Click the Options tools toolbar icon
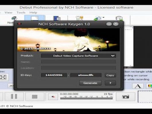The image size is (152, 114). point(79,18)
